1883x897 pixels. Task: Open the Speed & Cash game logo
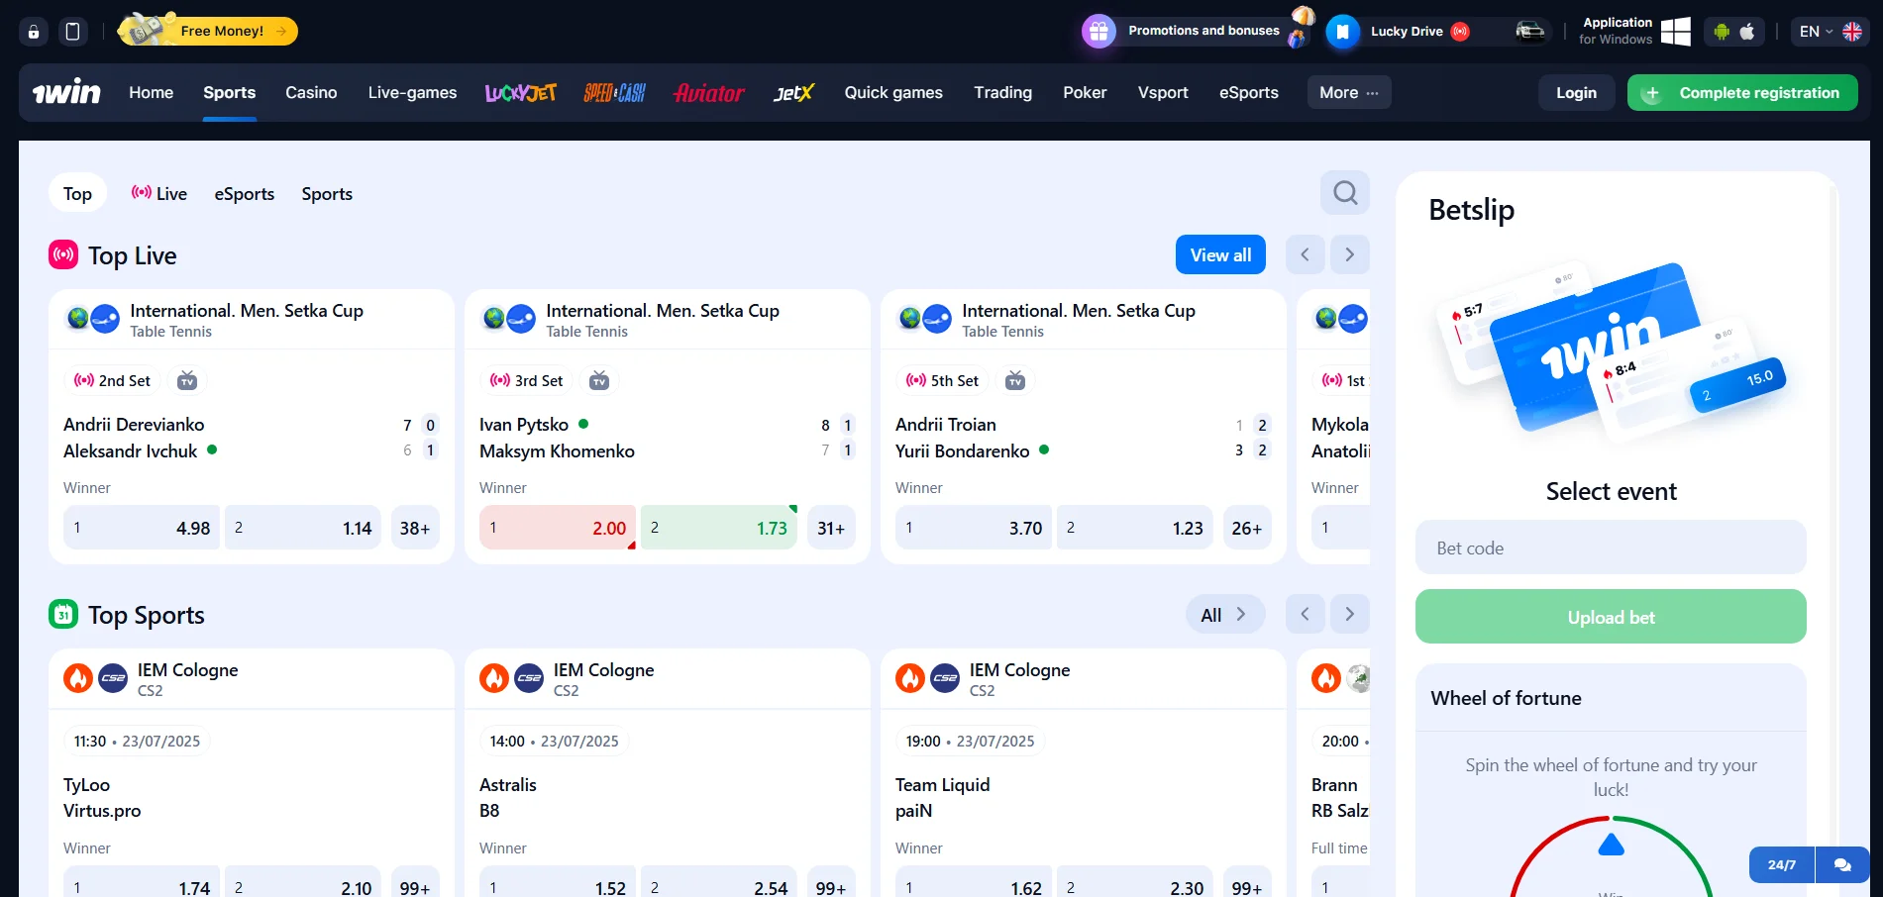click(x=614, y=92)
